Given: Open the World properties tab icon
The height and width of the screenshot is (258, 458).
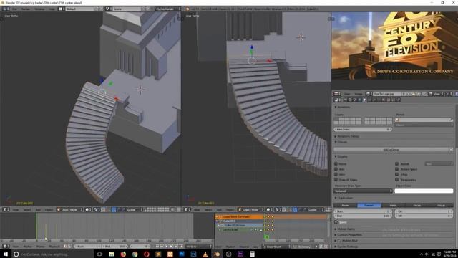Looking at the screenshot, I should point(359,100).
